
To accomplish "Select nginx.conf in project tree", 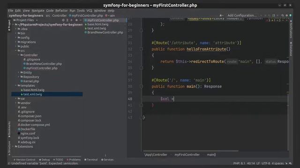I will (x=26, y=133).
